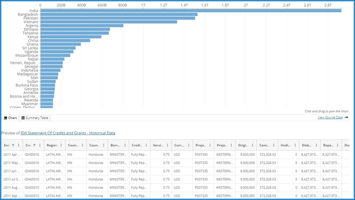355x200 pixels.
Task: Click the 'Madagascar' axis label
Action: [28, 74]
